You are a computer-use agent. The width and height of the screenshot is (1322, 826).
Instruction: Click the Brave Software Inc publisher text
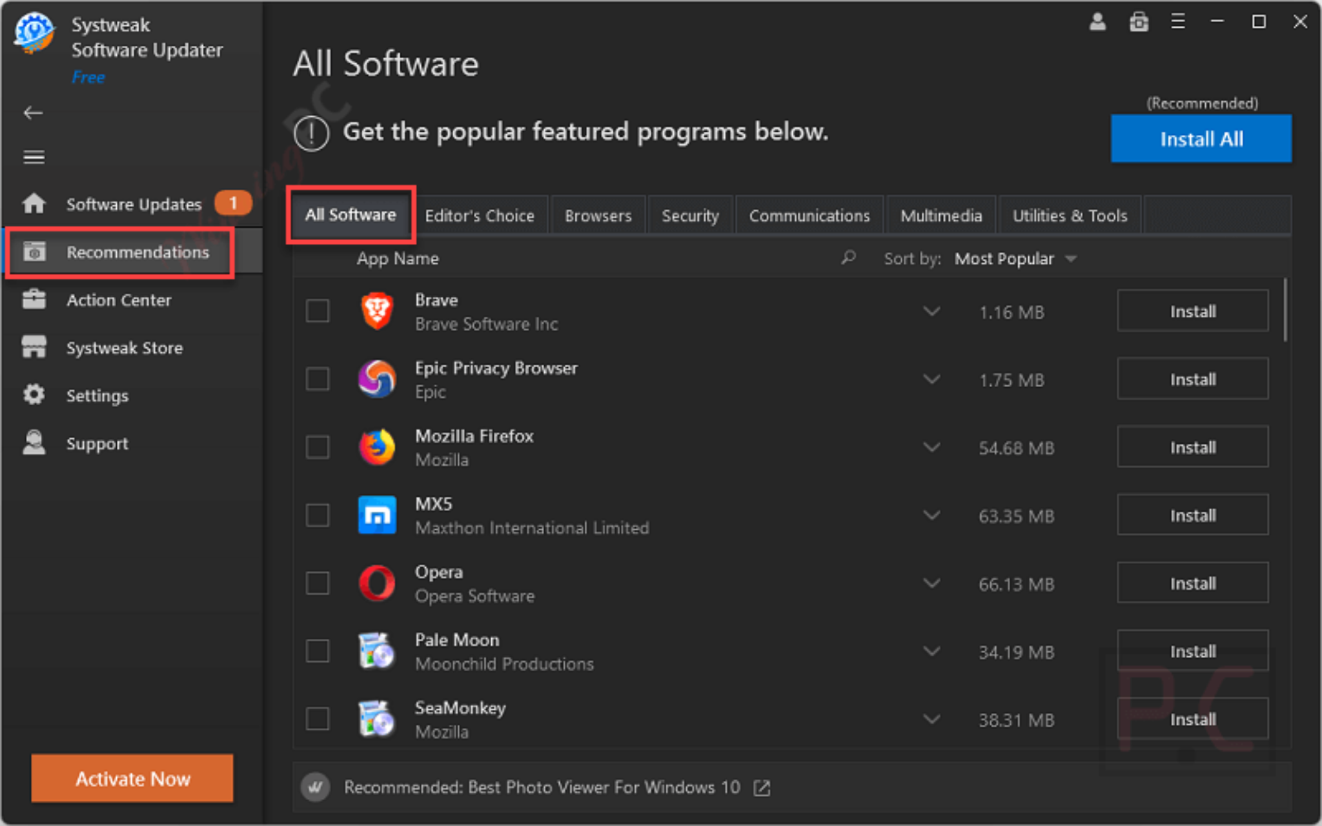[x=486, y=324]
